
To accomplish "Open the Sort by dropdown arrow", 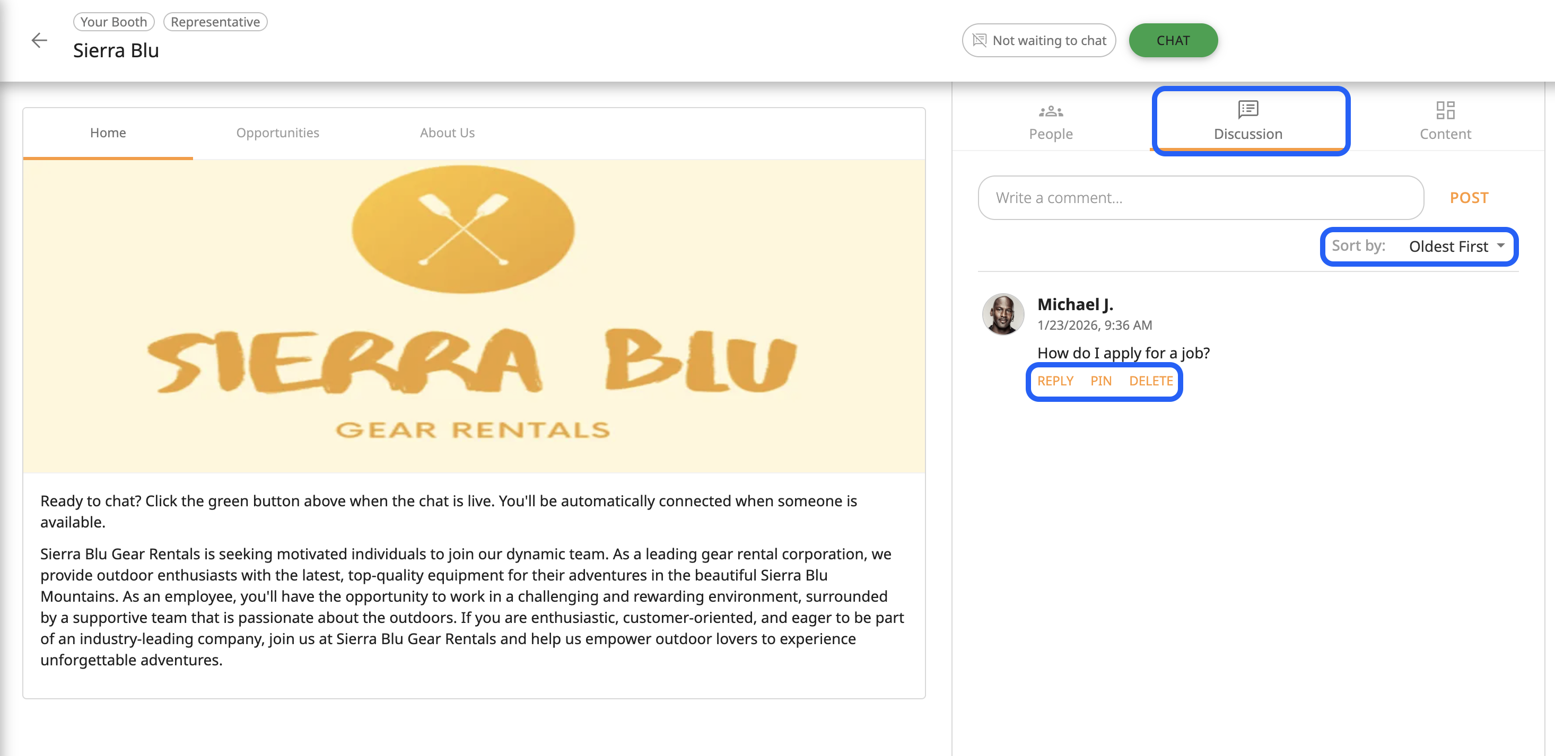I will pos(1501,245).
